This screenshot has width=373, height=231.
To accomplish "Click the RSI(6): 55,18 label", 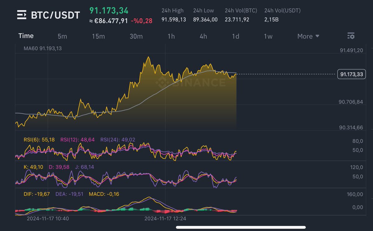I will (x=39, y=140).
